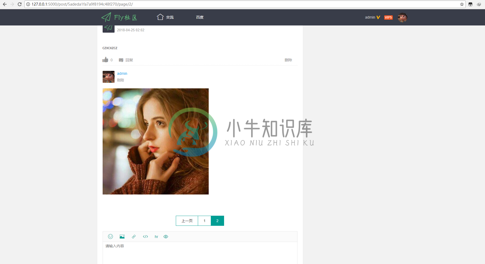The width and height of the screenshot is (485, 264).
Task: Insert an image with the picture icon
Action: click(122, 236)
